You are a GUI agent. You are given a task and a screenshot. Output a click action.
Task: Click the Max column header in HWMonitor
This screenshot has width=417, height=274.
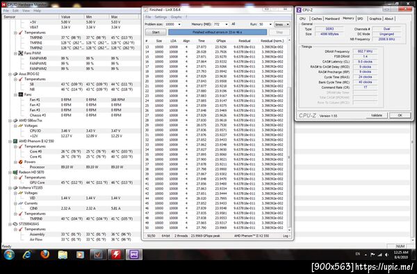point(124,17)
